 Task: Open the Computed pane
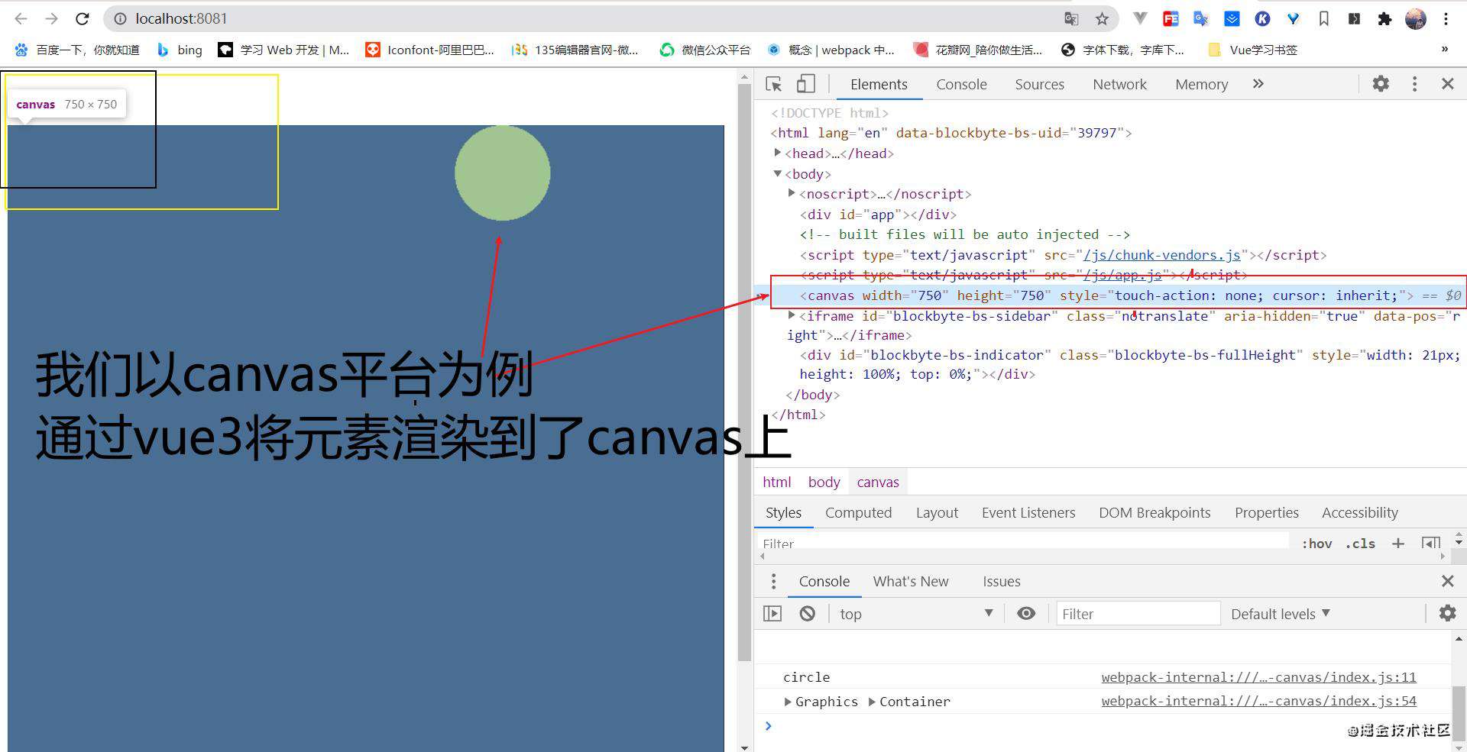coord(858,512)
